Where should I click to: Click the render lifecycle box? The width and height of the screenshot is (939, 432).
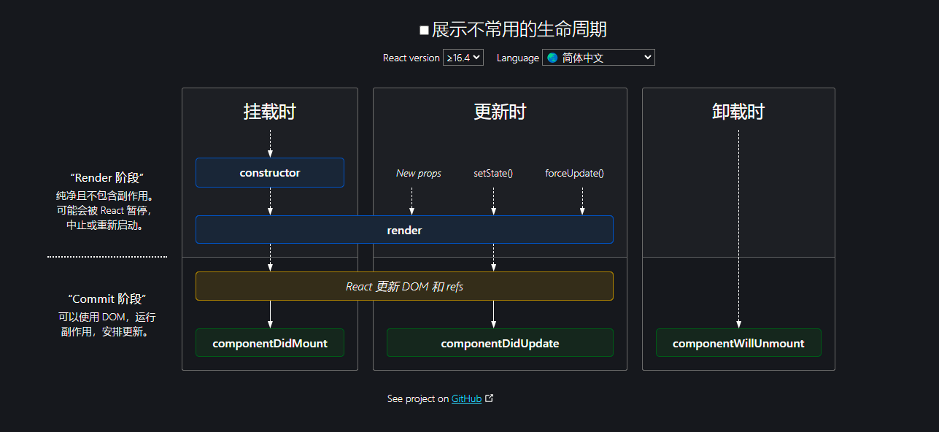404,230
